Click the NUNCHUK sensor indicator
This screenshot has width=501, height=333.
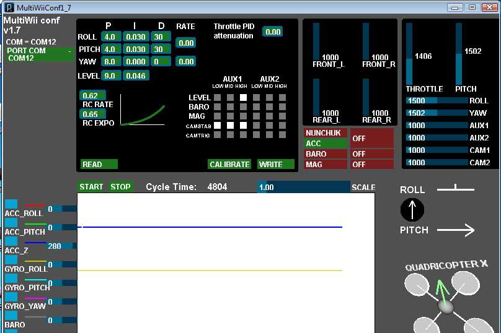coord(326,133)
